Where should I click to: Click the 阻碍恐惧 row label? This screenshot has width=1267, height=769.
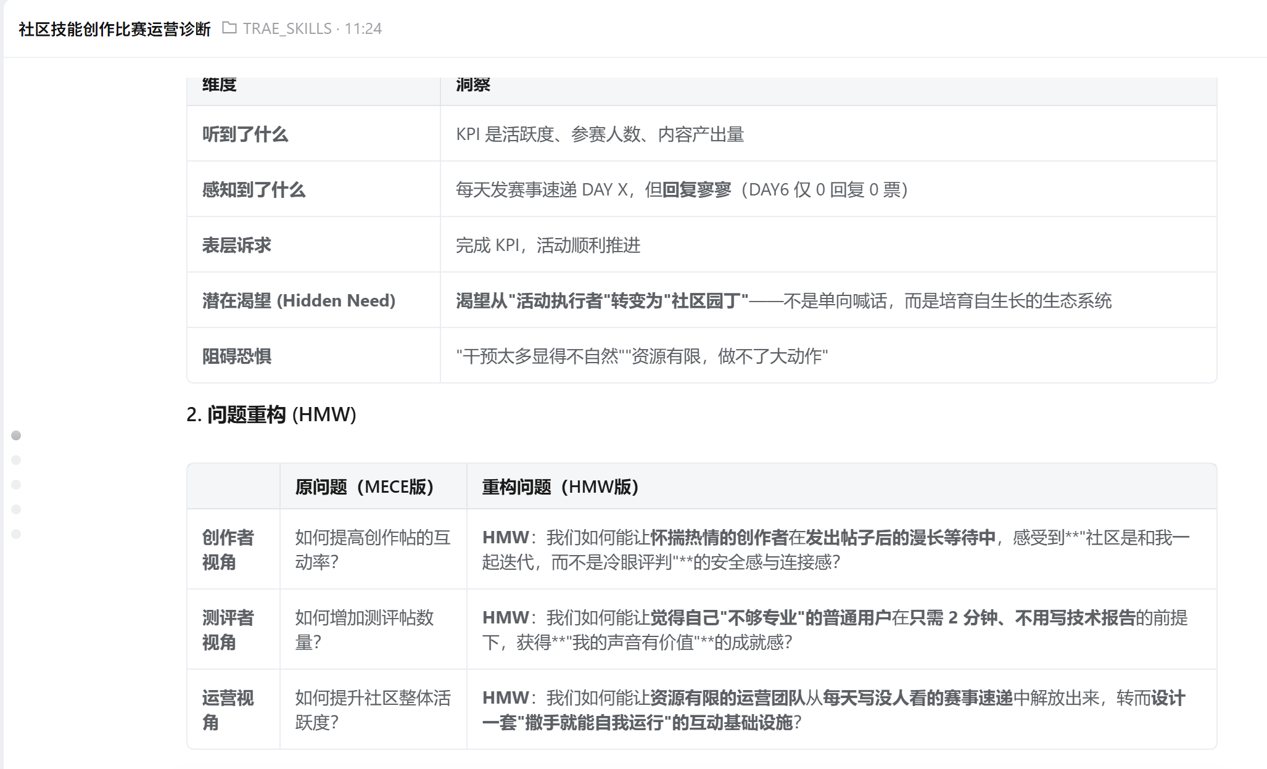pos(237,356)
